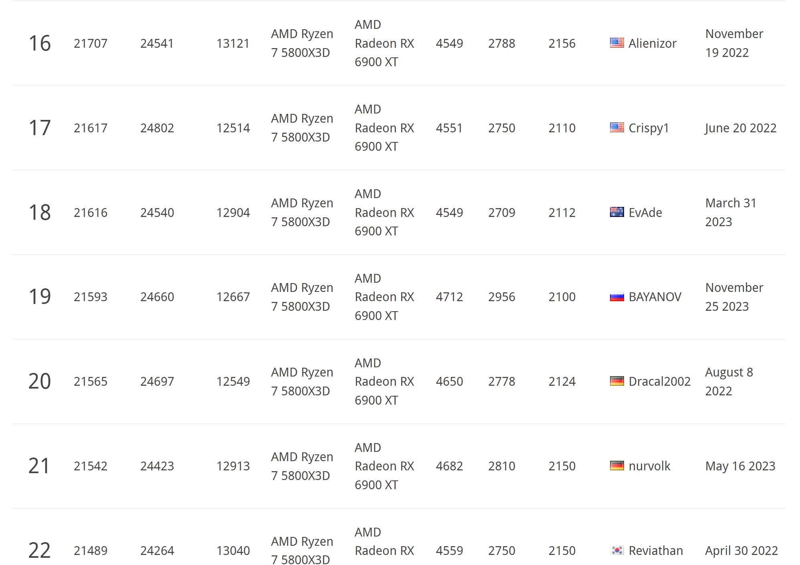Click the South Korean flag beside Reviathan
This screenshot has width=800, height=565.
click(x=616, y=551)
